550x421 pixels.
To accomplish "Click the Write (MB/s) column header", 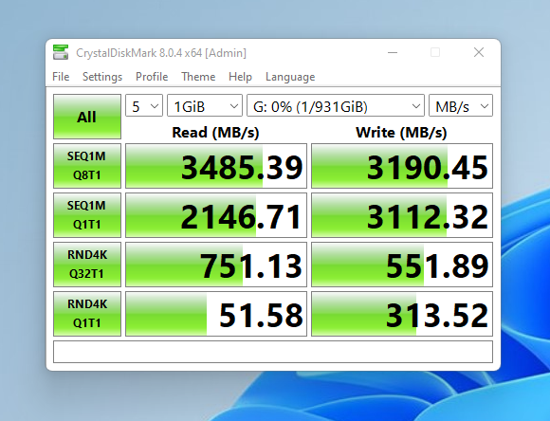I will pyautogui.click(x=401, y=133).
